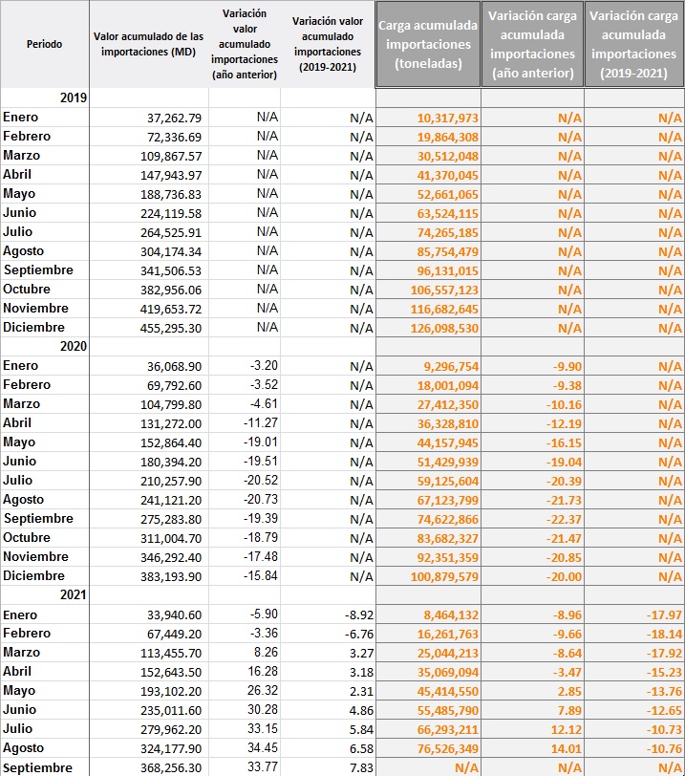The image size is (685, 776).
Task: Select cargo variation cell -22.37
Action: (x=533, y=519)
